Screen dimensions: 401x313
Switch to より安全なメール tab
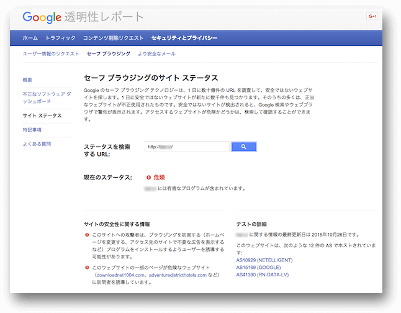pyautogui.click(x=157, y=54)
